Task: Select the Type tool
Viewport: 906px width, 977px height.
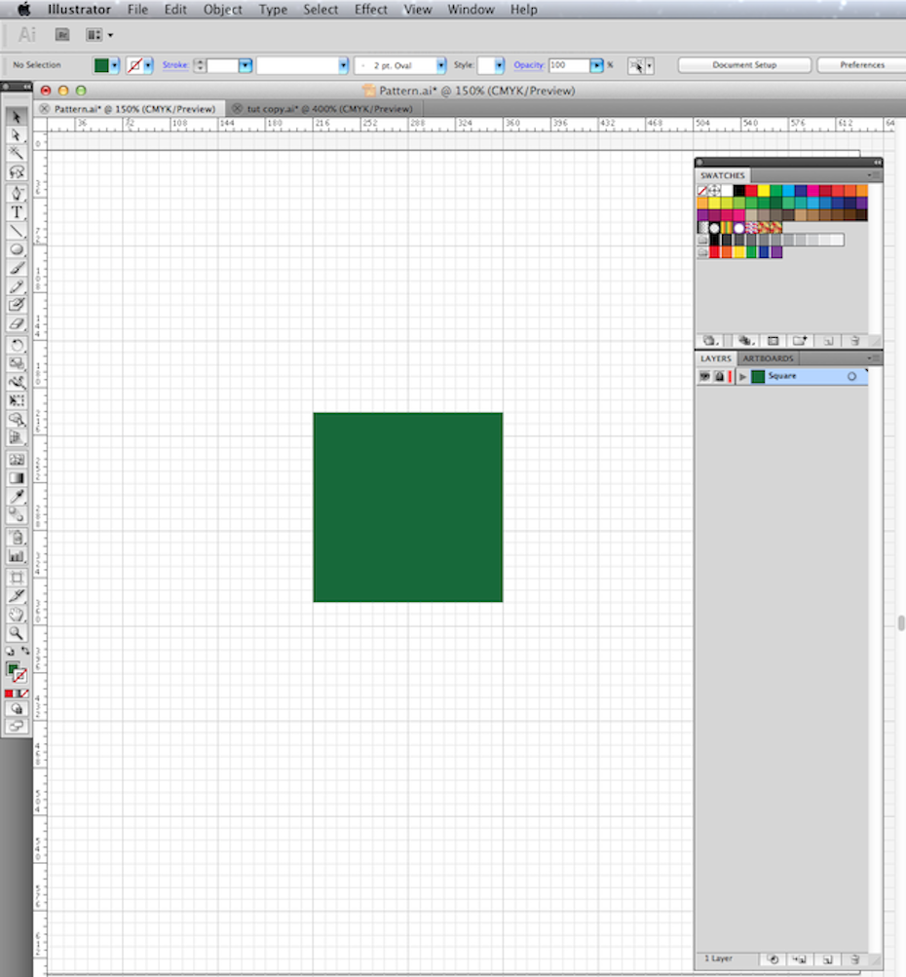Action: 17,212
